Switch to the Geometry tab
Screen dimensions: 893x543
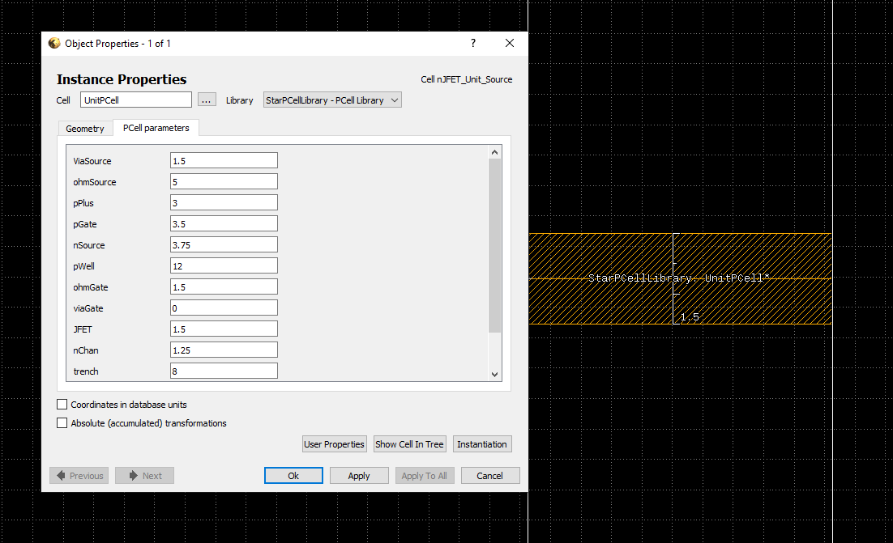click(85, 129)
